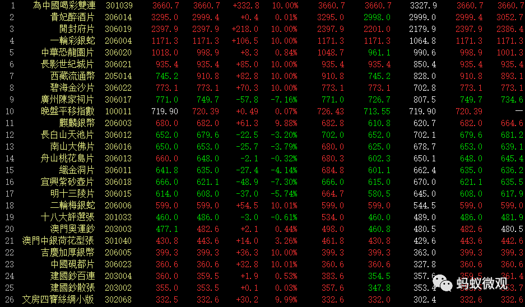Click the 二輪梅銀蛇 name
The width and height of the screenshot is (525, 307).
click(x=73, y=206)
